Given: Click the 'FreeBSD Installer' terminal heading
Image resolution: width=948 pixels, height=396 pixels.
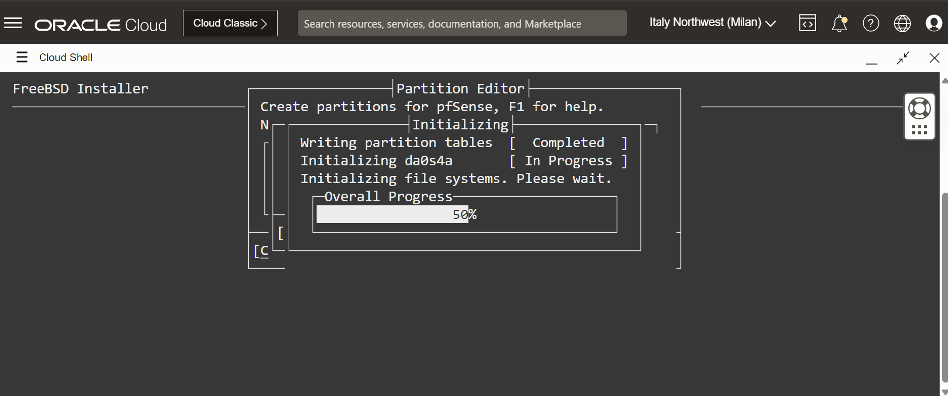Looking at the screenshot, I should click(81, 89).
